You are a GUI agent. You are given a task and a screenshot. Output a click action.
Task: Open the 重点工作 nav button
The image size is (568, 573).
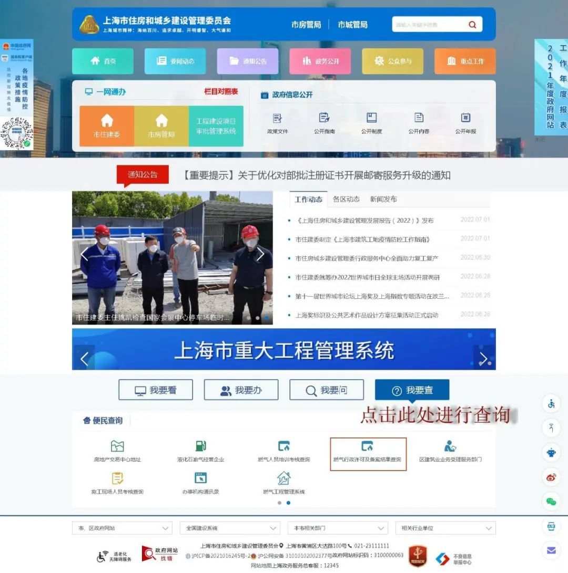click(x=465, y=61)
